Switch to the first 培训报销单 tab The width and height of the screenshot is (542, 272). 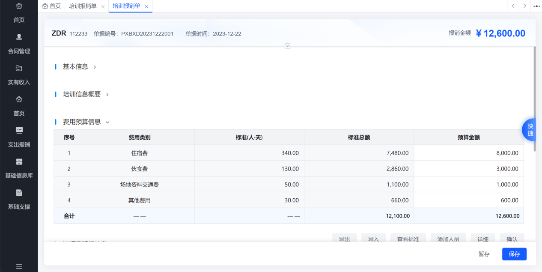(x=83, y=6)
